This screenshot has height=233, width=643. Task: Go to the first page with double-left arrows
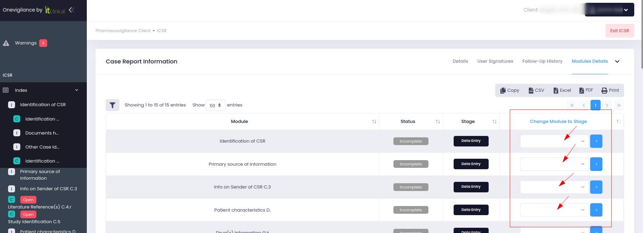tap(572, 105)
